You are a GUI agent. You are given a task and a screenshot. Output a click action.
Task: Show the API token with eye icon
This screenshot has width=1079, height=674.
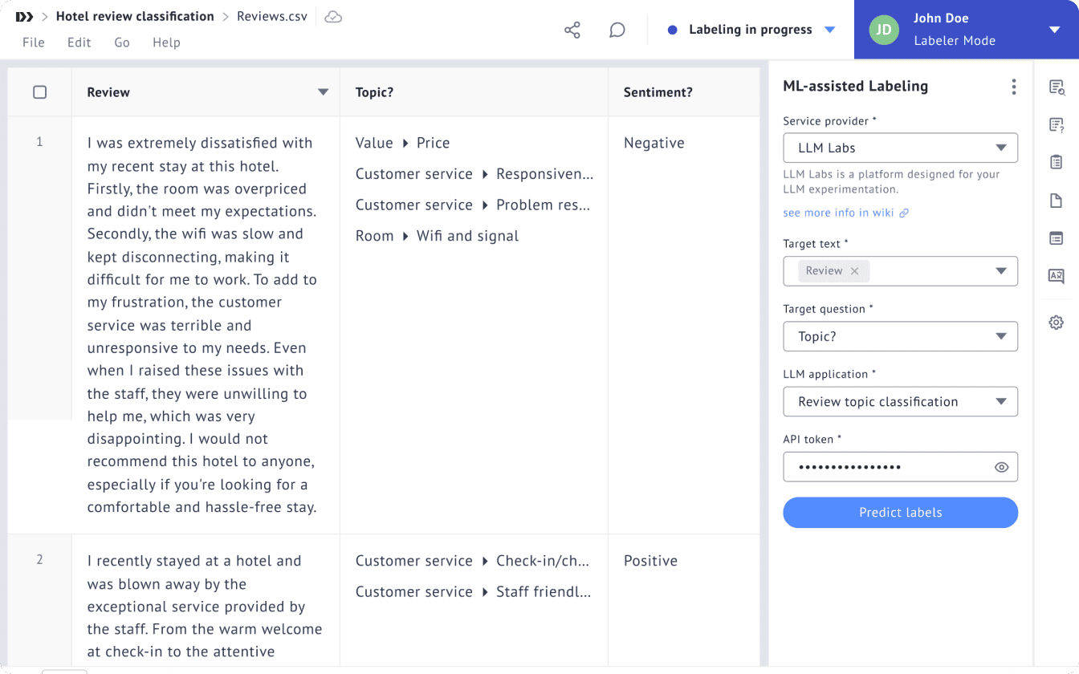tap(1001, 467)
